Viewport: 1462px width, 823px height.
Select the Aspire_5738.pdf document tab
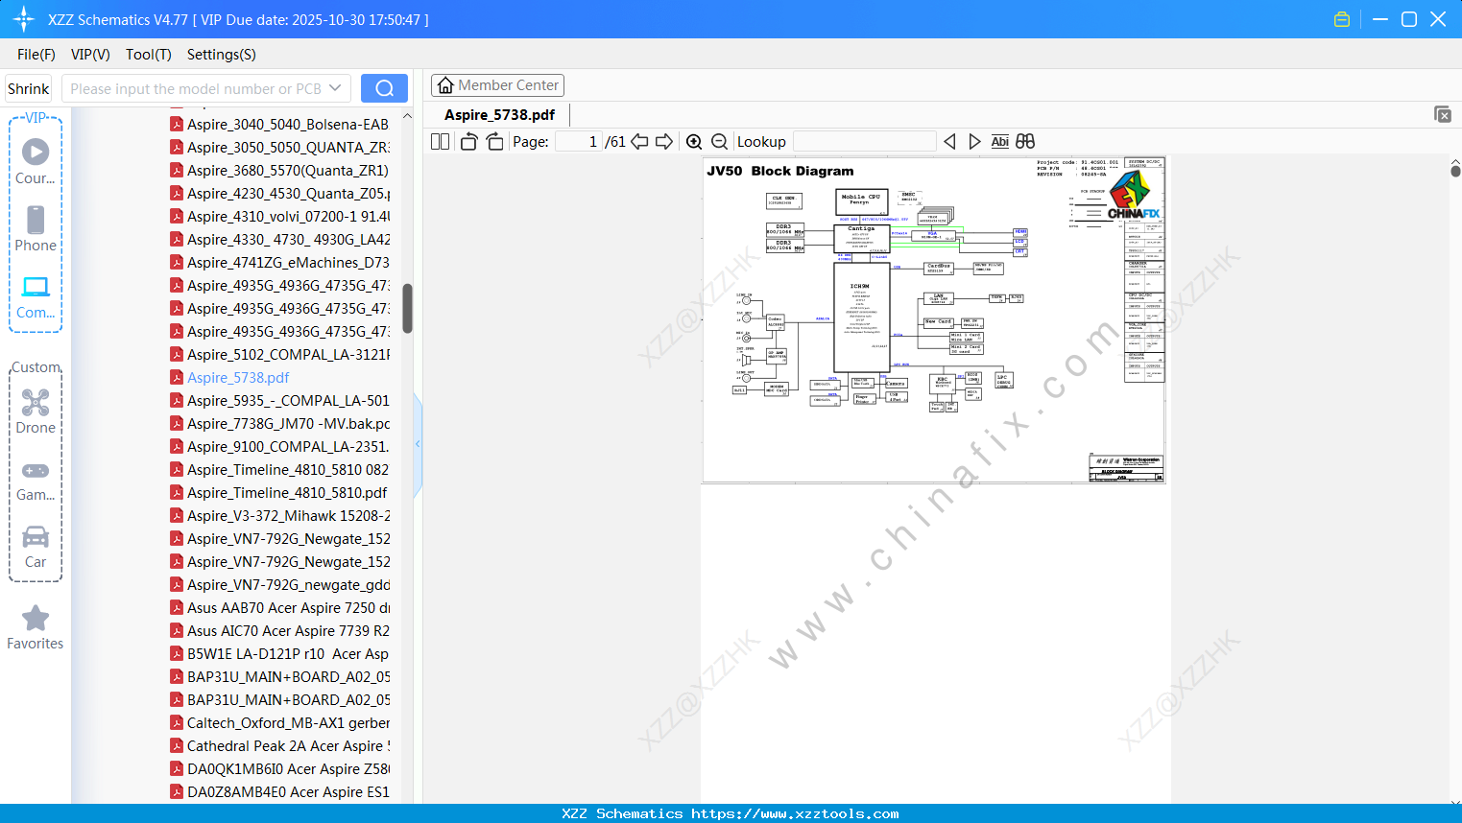click(499, 115)
